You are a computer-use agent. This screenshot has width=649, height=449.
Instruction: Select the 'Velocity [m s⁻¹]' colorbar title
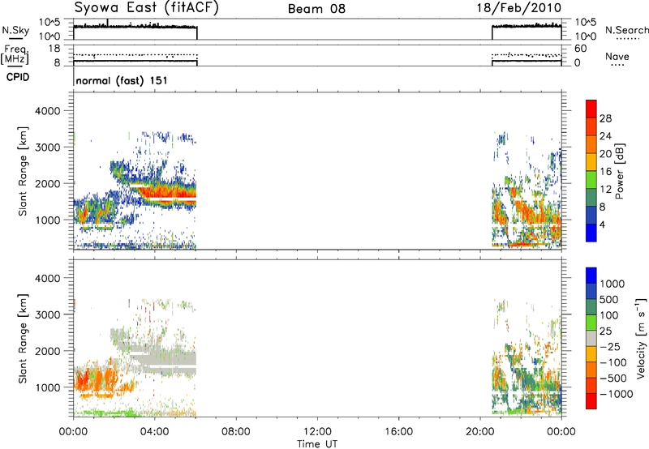click(x=641, y=338)
